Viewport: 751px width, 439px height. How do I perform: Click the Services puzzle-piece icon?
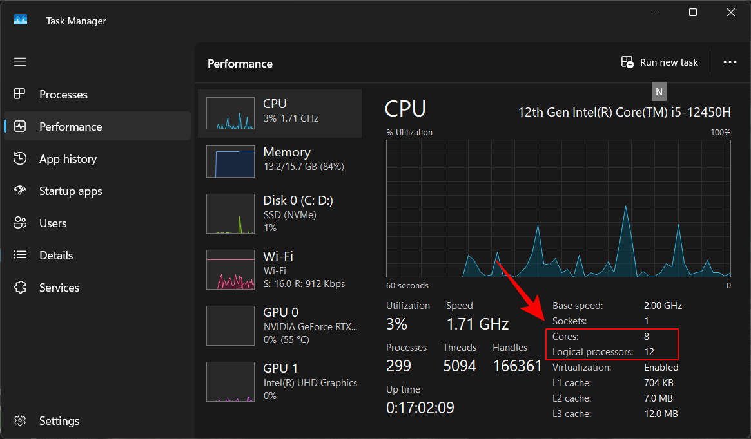tap(20, 288)
